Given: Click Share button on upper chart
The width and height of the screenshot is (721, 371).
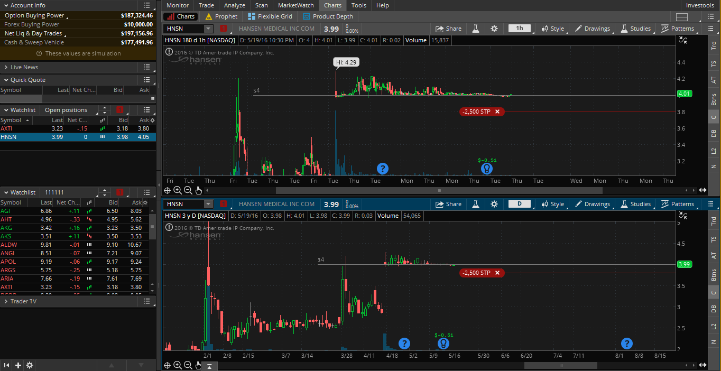Looking at the screenshot, I should [x=448, y=29].
